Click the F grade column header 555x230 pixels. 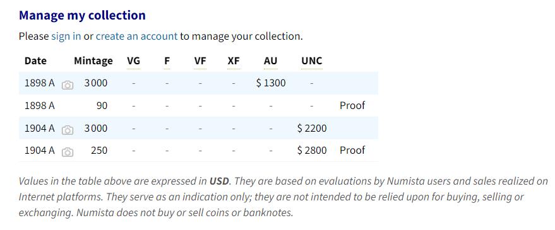point(167,60)
